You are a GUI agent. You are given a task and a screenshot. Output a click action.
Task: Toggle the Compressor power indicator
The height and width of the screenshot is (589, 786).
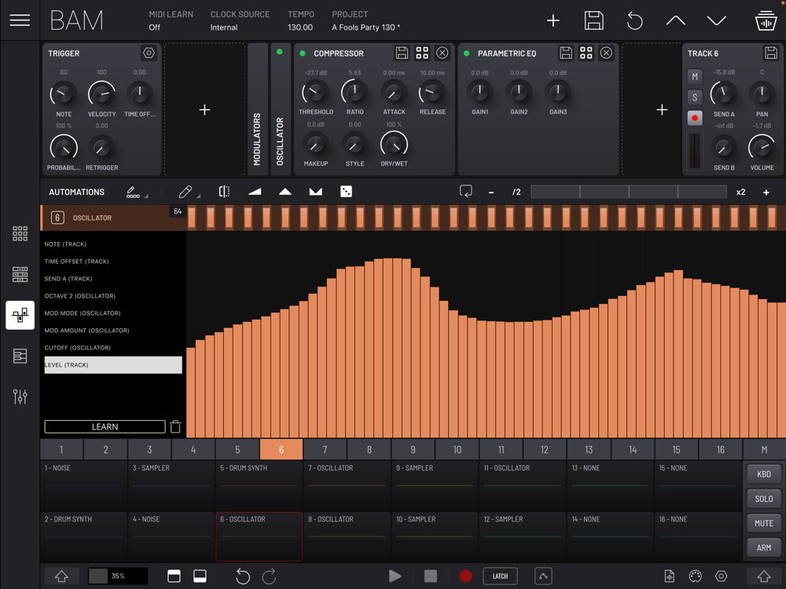point(303,53)
